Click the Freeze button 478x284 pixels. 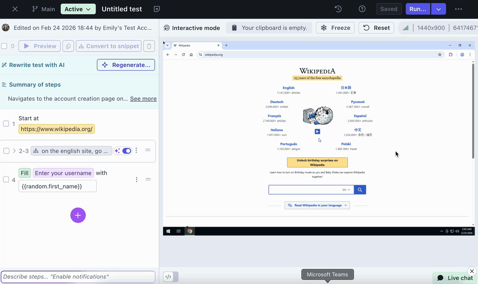click(335, 28)
